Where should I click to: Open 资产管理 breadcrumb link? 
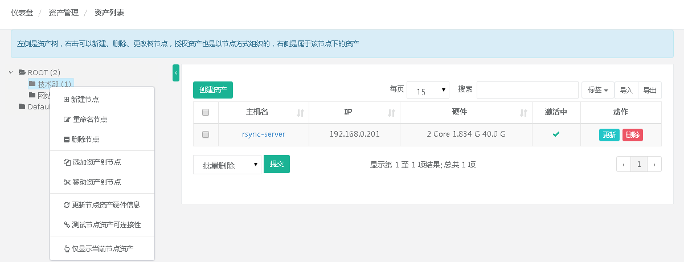point(64,13)
